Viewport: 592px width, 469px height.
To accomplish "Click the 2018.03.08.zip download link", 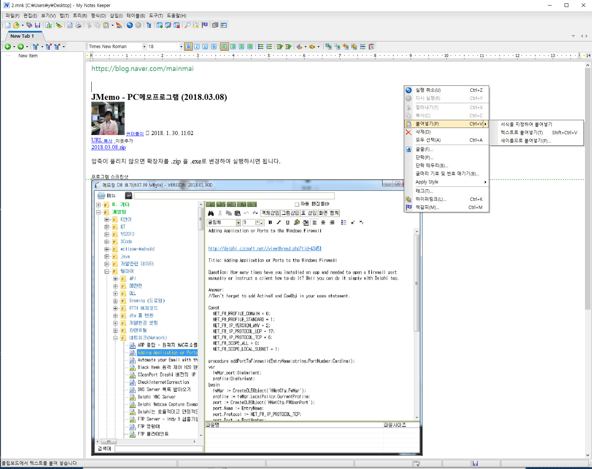I will click(108, 147).
